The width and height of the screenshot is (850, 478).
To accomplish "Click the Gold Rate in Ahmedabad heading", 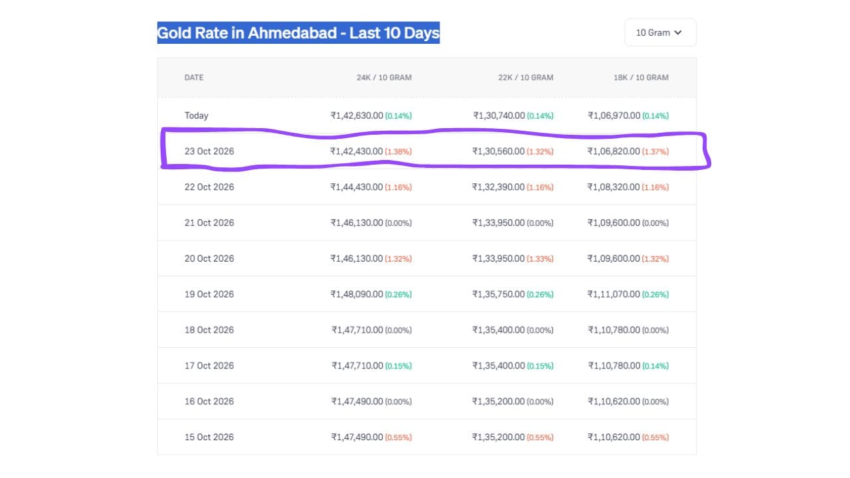I will pos(298,33).
